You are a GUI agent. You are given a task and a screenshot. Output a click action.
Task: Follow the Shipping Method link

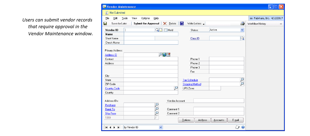[x=192, y=84]
